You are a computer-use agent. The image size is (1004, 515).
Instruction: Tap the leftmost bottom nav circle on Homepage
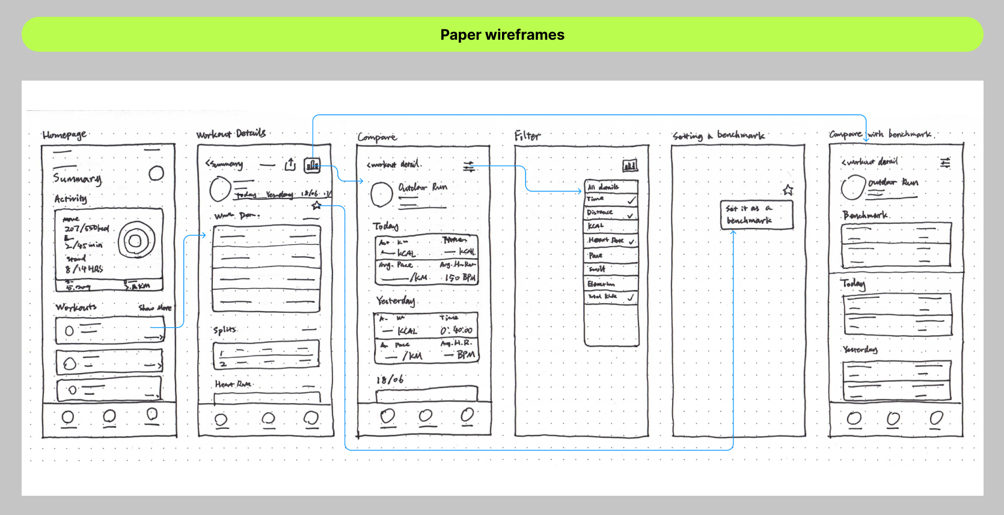point(68,417)
